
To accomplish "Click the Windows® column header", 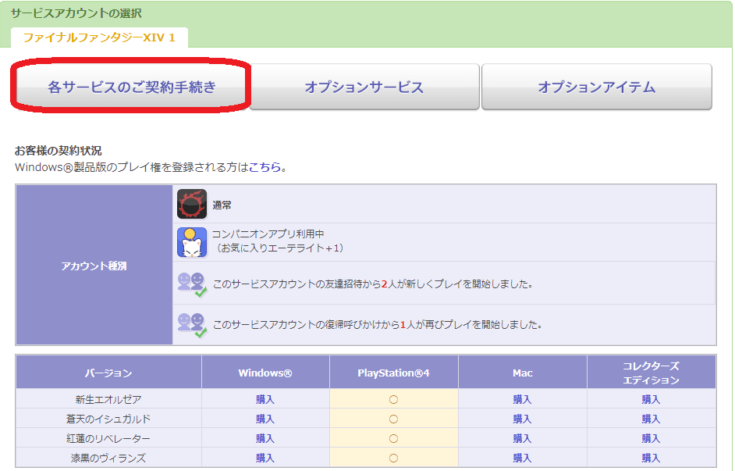I will (265, 372).
